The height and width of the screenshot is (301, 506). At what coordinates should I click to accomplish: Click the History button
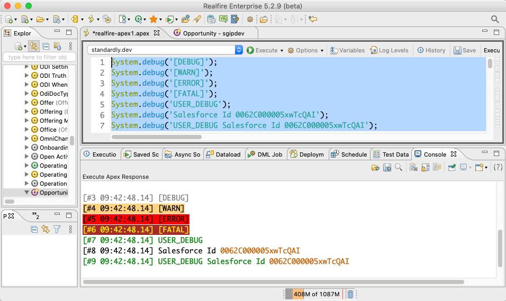(431, 50)
